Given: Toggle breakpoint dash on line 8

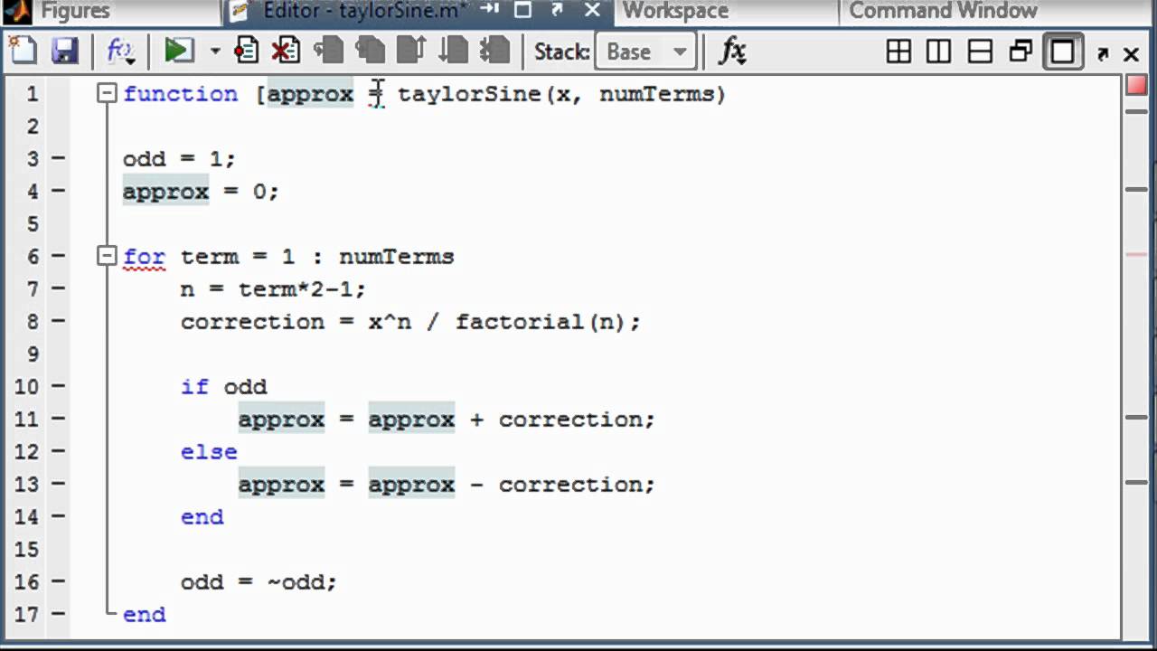Looking at the screenshot, I should tap(58, 321).
